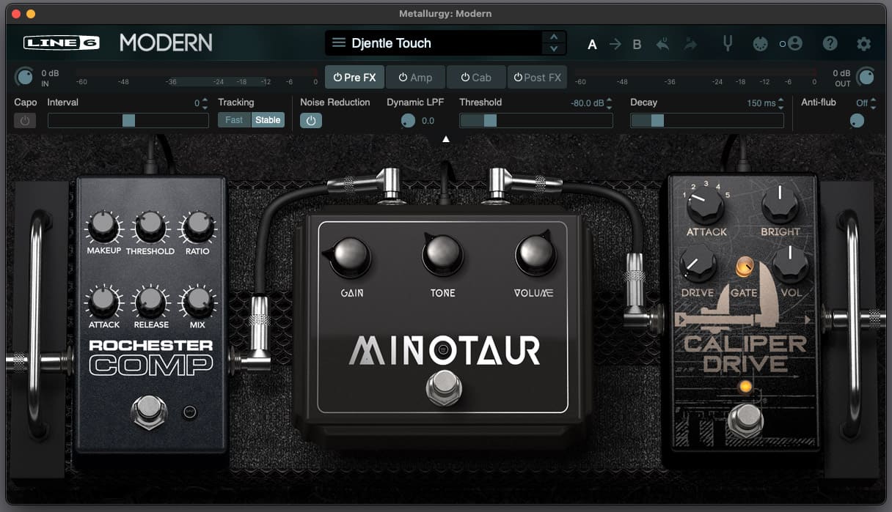Open the preset list hamburger menu

(x=338, y=43)
